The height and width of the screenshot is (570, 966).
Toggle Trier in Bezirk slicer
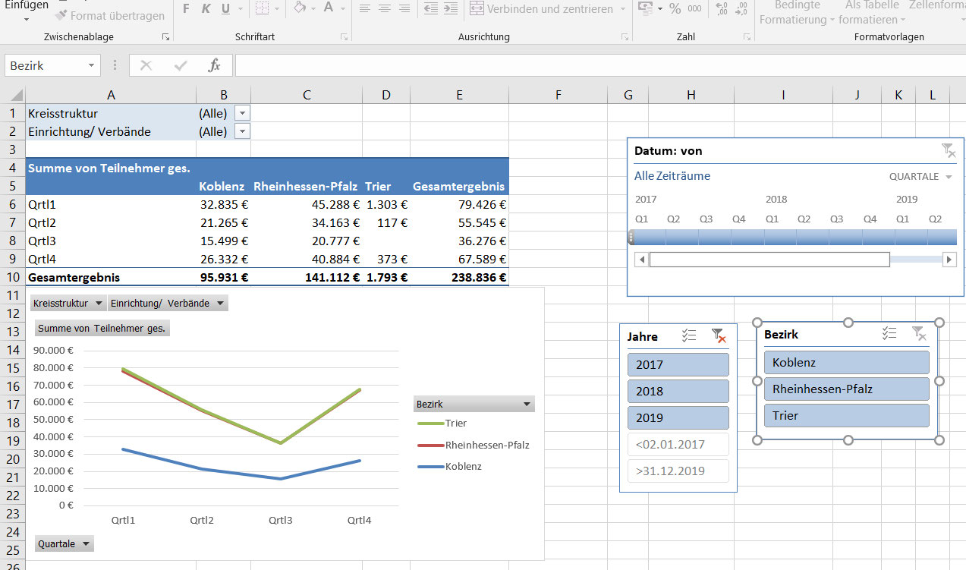(x=846, y=415)
